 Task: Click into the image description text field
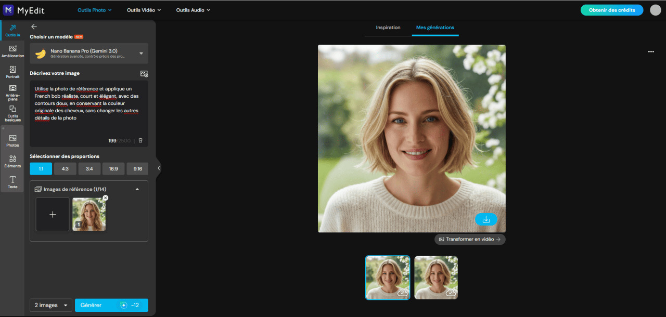click(x=89, y=113)
